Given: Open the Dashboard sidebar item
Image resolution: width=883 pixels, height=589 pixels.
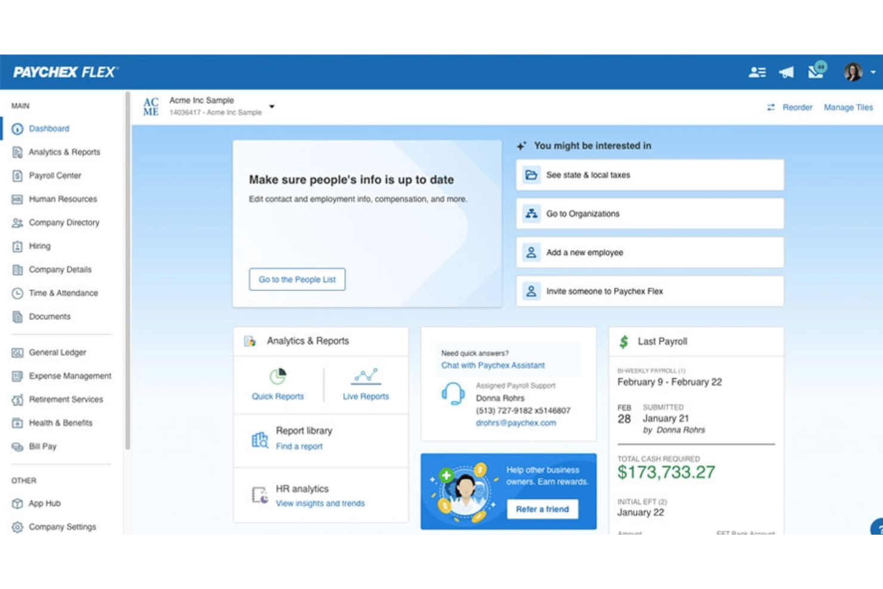Looking at the screenshot, I should (49, 128).
